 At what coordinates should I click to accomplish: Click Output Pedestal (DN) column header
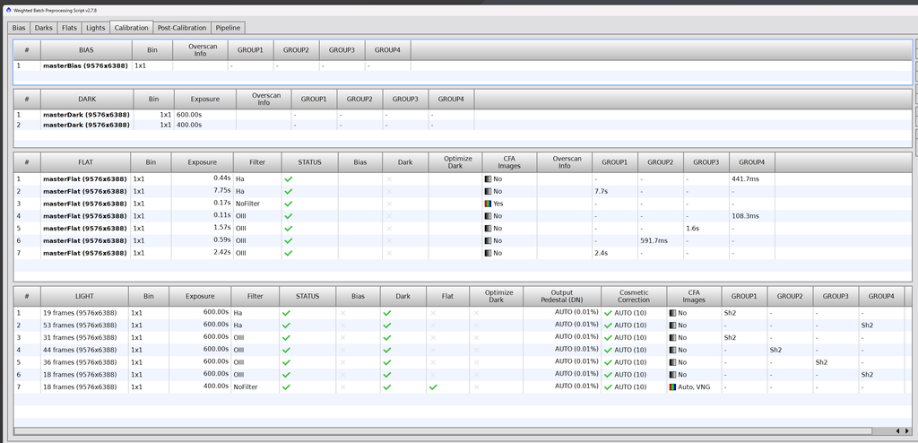tap(562, 297)
